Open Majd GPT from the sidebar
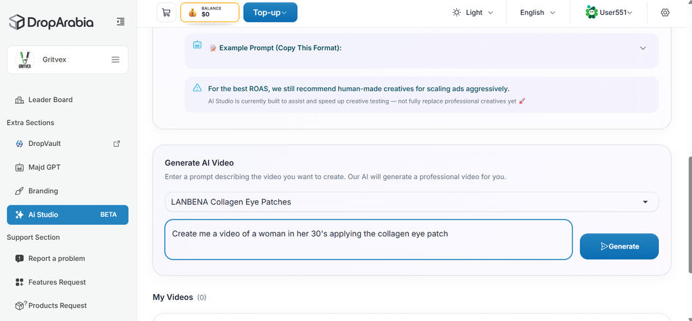This screenshot has height=321, width=692. (x=68, y=168)
